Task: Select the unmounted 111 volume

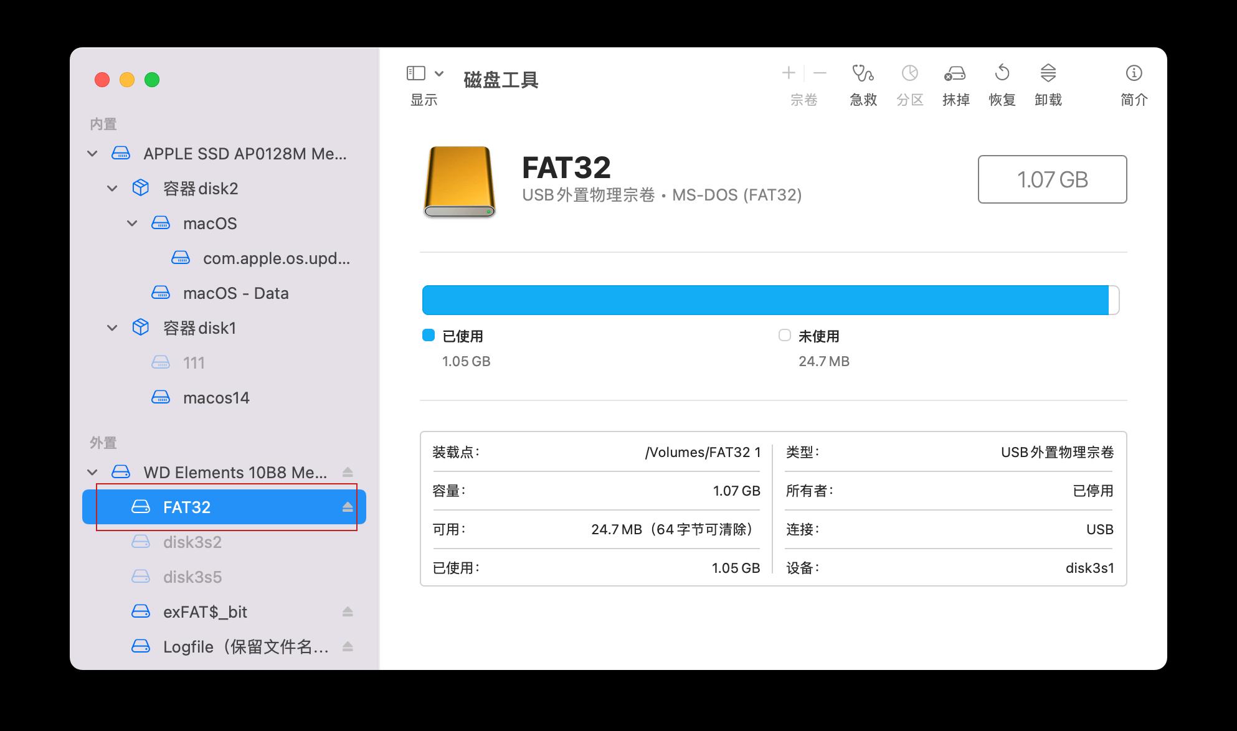Action: pos(224,363)
